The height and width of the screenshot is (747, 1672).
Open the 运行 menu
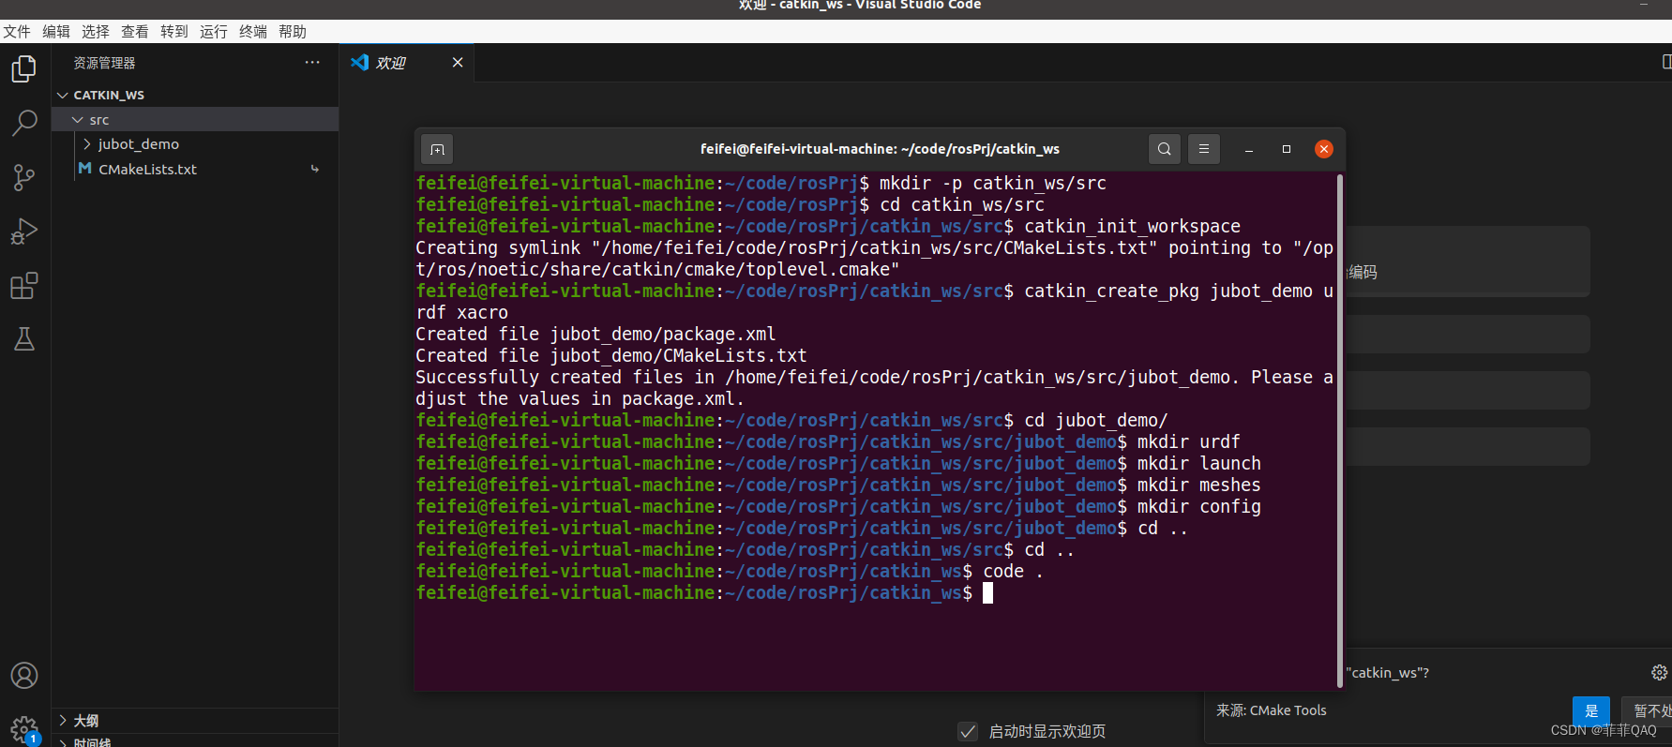[x=214, y=32]
